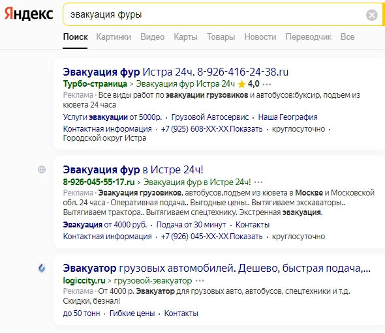The height and width of the screenshot is (333, 385).
Task: Reveal the +7 (925) 608-XX-XX phone number
Action: [211, 129]
